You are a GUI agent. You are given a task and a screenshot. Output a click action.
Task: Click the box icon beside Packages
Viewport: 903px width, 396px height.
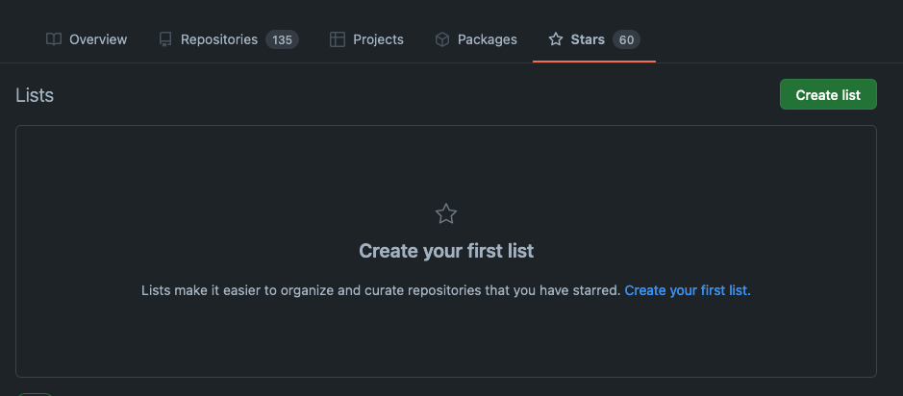click(x=442, y=39)
